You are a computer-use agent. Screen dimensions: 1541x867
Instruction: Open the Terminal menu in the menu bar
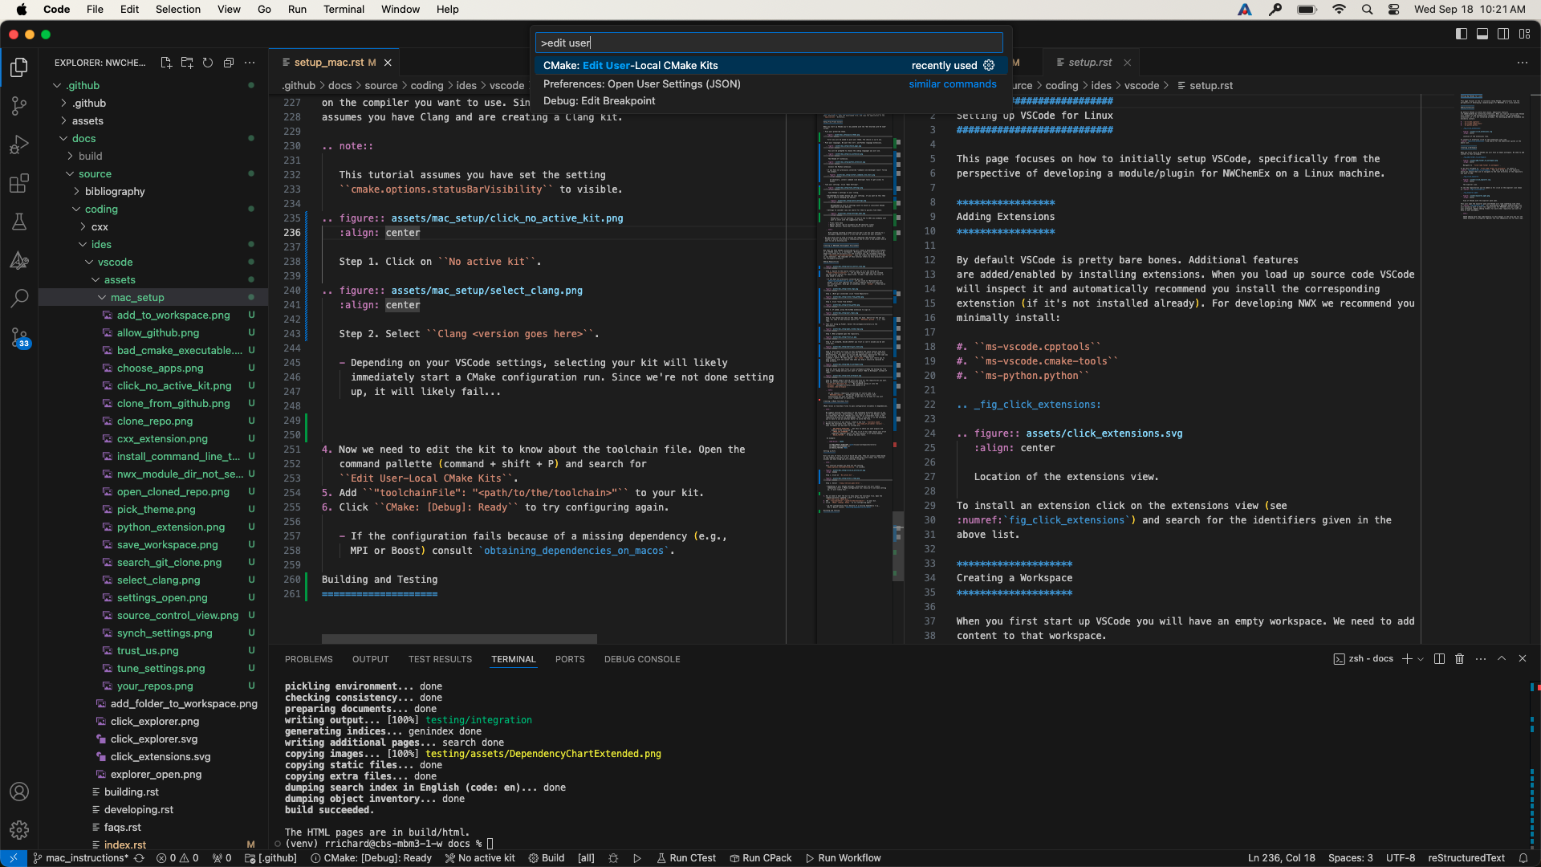tap(344, 10)
